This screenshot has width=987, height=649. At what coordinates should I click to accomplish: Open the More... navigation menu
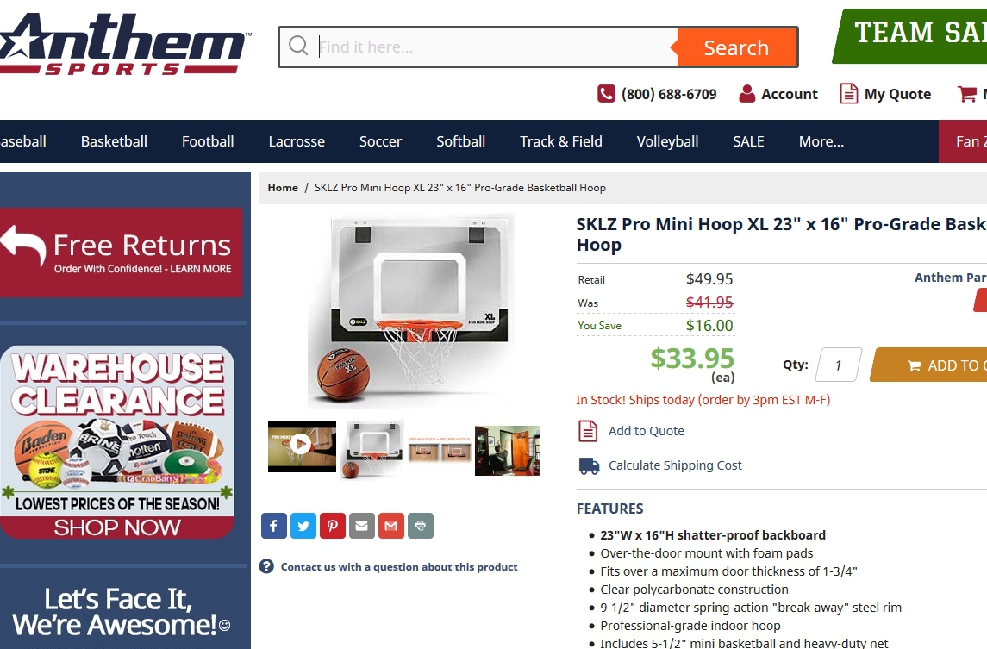pyautogui.click(x=821, y=141)
